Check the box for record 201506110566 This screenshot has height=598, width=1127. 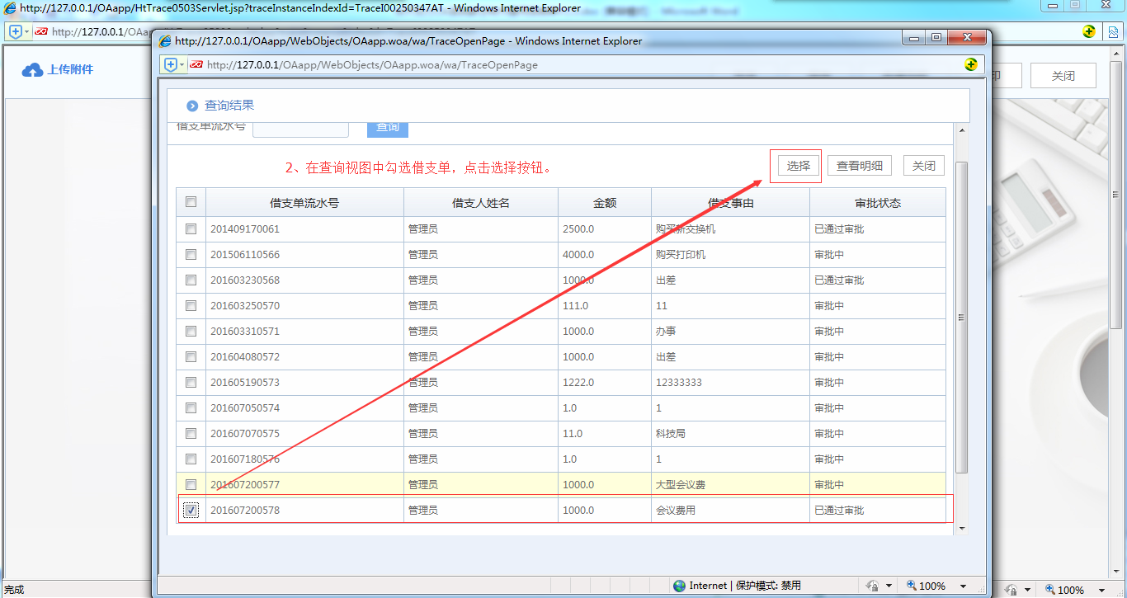[x=191, y=254]
